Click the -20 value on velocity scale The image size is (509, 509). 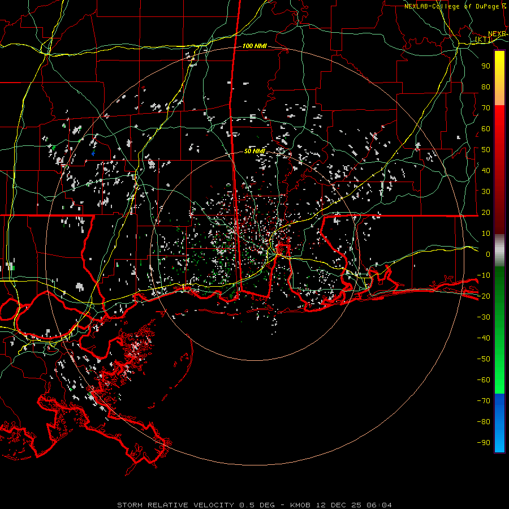click(x=484, y=296)
